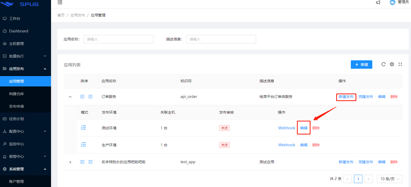The image size is (411, 187).
Task: Expand the 配置中心 sidebar menu
Action: (x=25, y=131)
